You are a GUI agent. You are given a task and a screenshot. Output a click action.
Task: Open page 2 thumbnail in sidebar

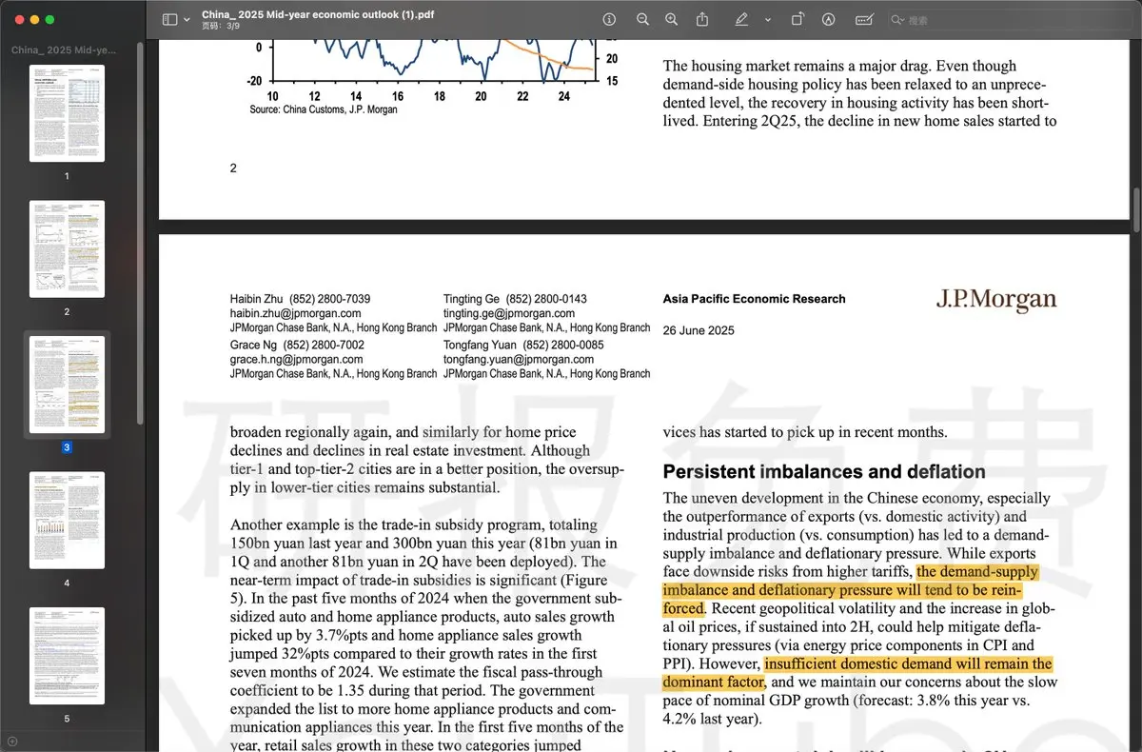point(67,249)
